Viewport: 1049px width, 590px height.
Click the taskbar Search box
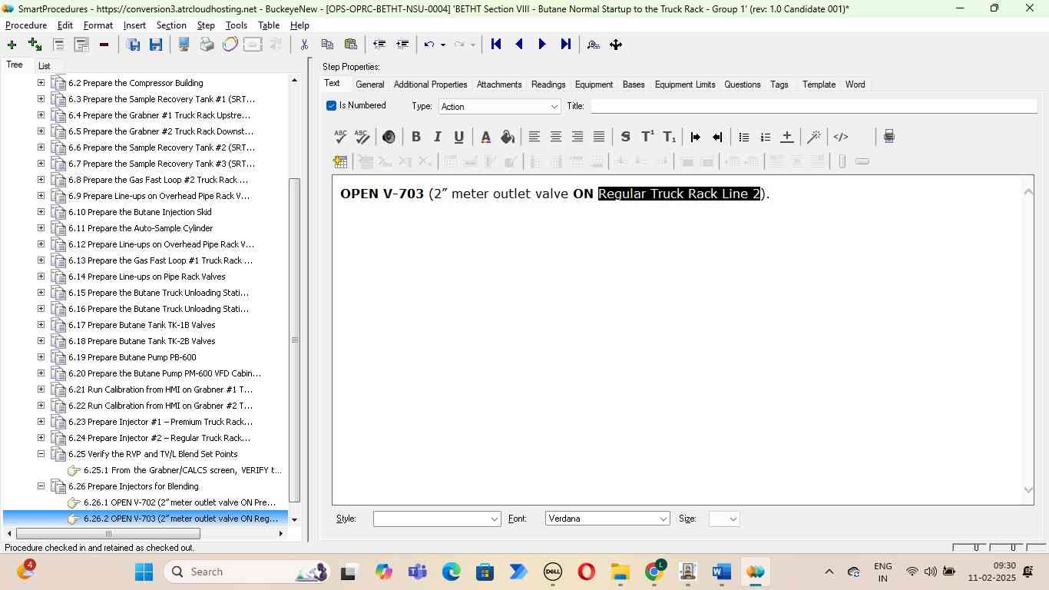click(x=248, y=572)
